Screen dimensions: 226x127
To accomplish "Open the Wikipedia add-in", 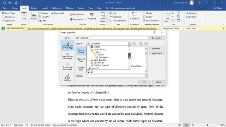I will (x=92, y=16).
